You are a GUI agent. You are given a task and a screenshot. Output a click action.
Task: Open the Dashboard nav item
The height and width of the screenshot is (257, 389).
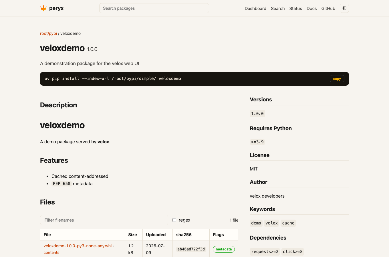(x=255, y=9)
